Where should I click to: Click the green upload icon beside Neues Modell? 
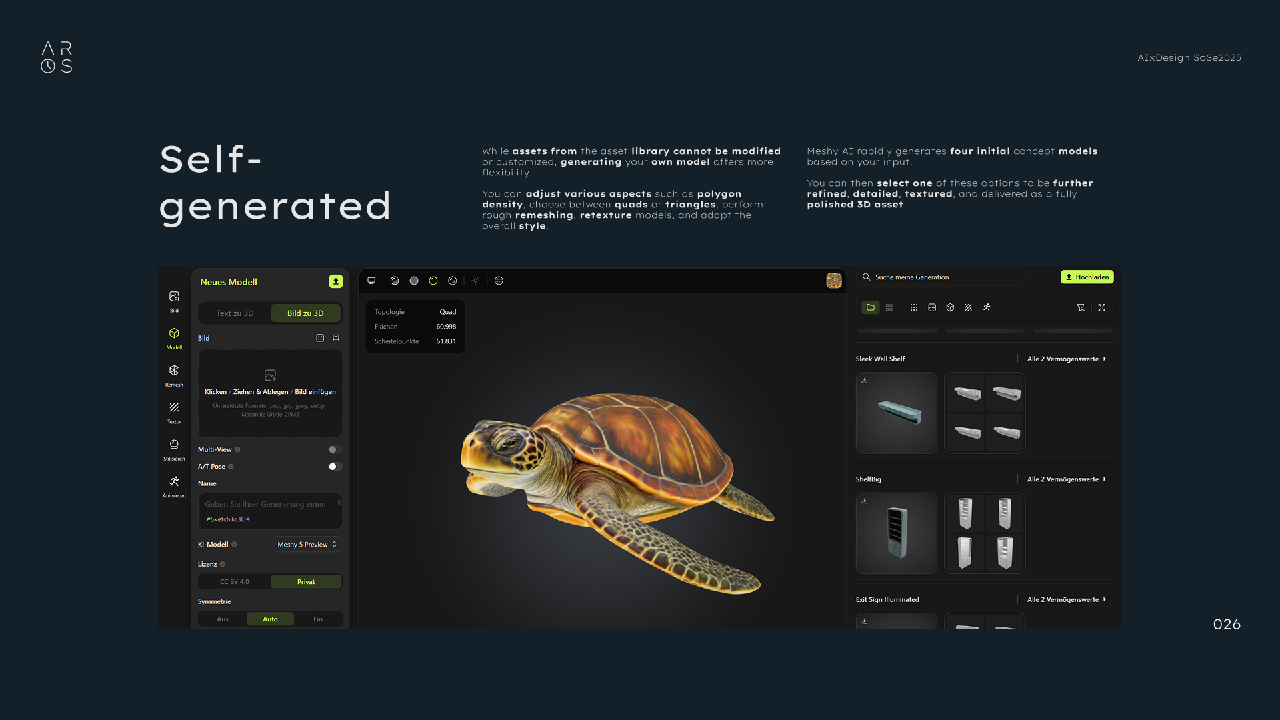tap(336, 281)
